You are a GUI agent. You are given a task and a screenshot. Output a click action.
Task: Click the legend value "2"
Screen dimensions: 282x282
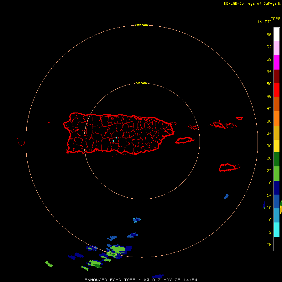point(270,232)
